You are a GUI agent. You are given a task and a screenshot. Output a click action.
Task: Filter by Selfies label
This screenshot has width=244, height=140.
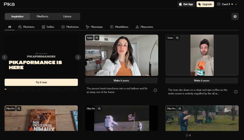tap(51, 27)
